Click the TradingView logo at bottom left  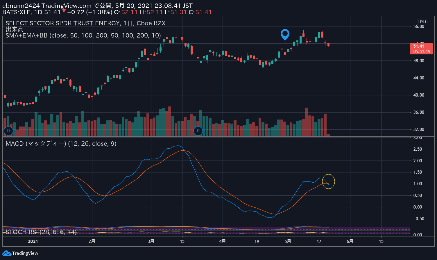[x=20, y=253]
